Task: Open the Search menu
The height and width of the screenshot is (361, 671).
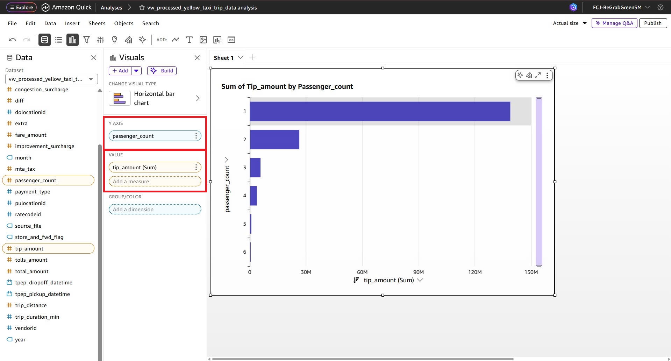Action: [x=151, y=23]
